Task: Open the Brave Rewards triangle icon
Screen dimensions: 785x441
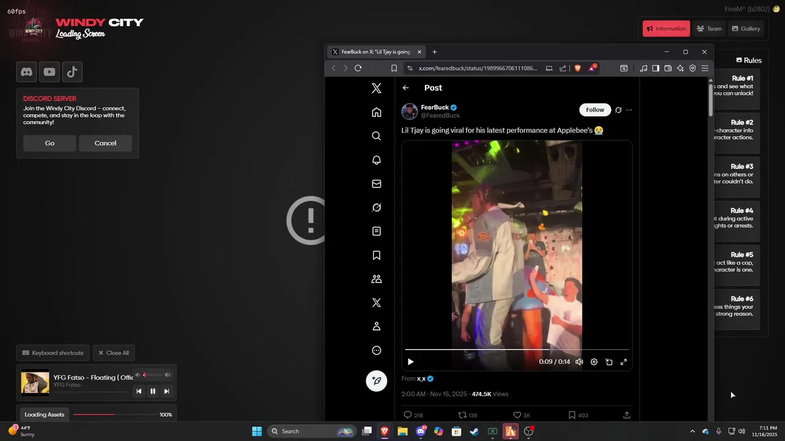Action: click(592, 68)
